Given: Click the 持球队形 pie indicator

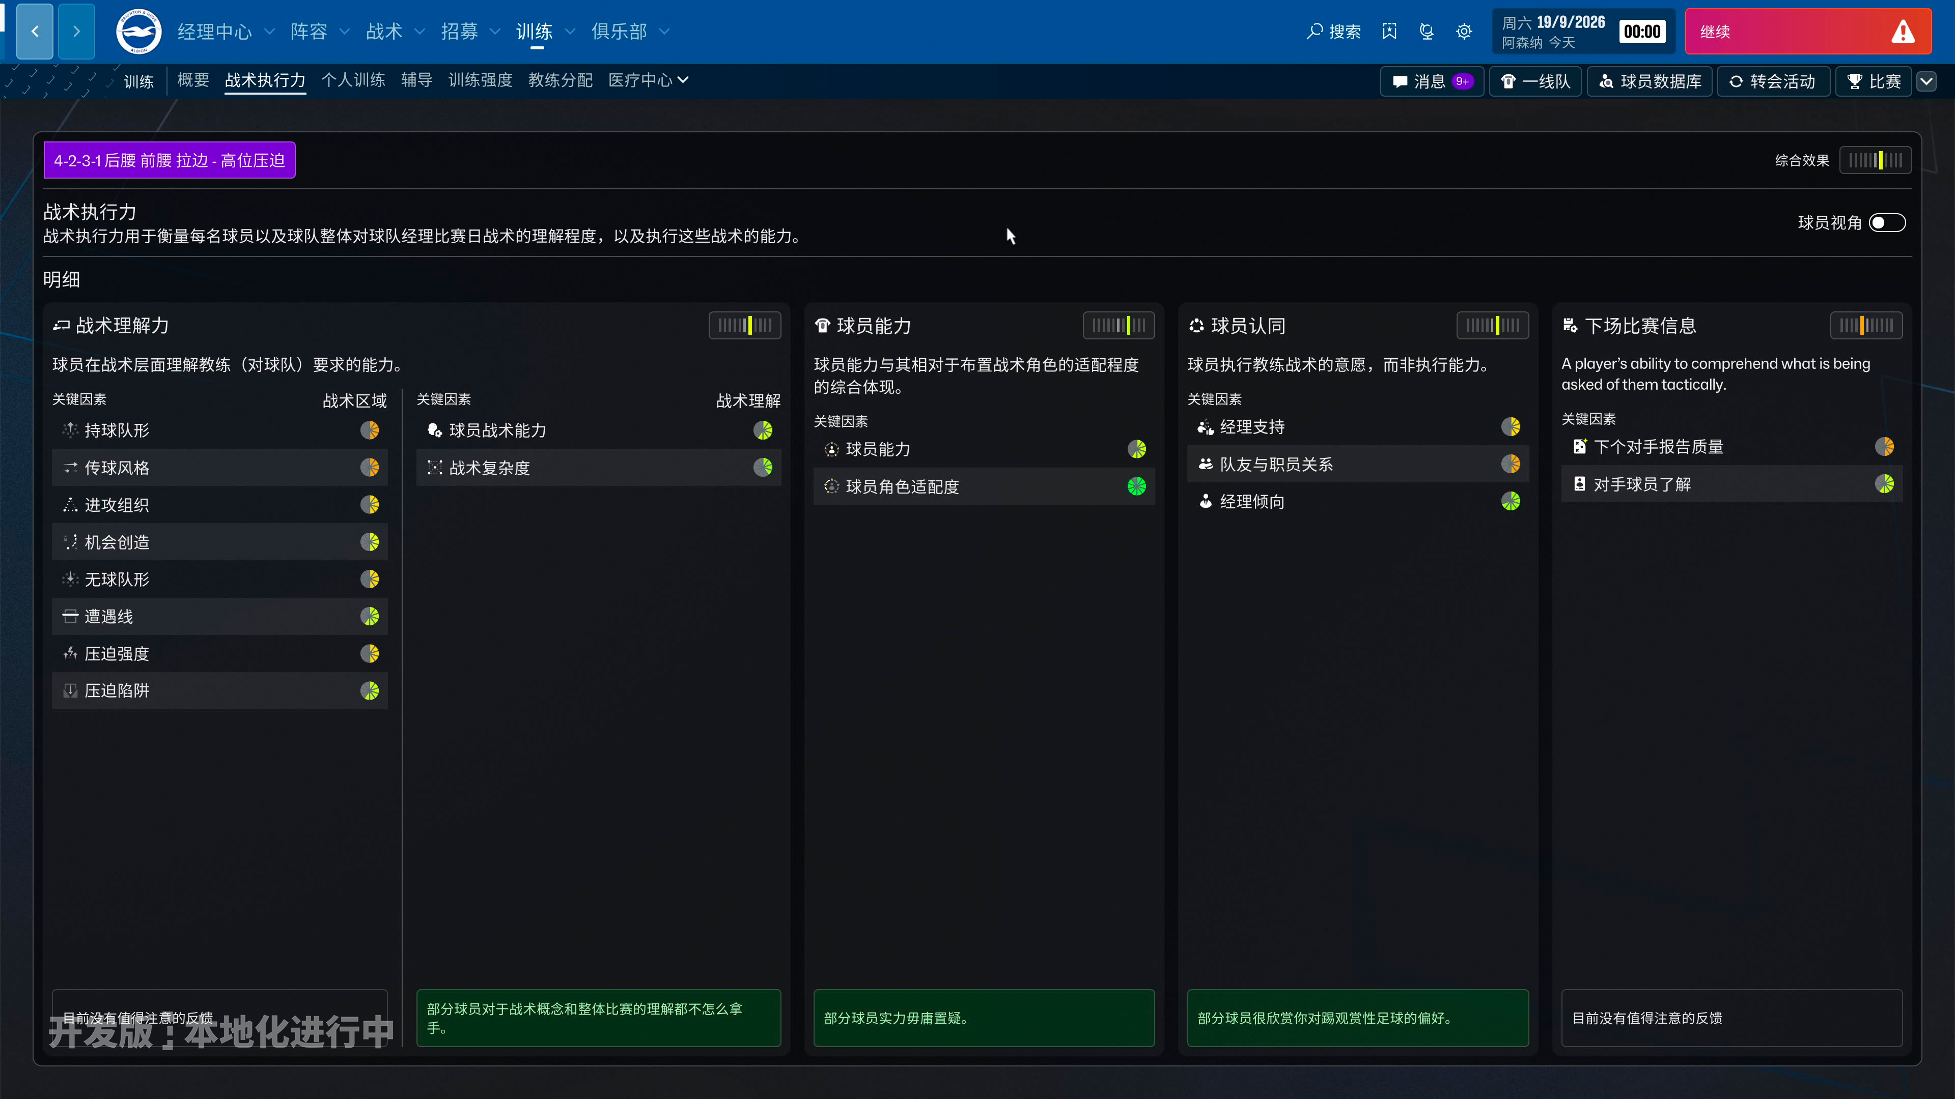Looking at the screenshot, I should click(x=370, y=430).
